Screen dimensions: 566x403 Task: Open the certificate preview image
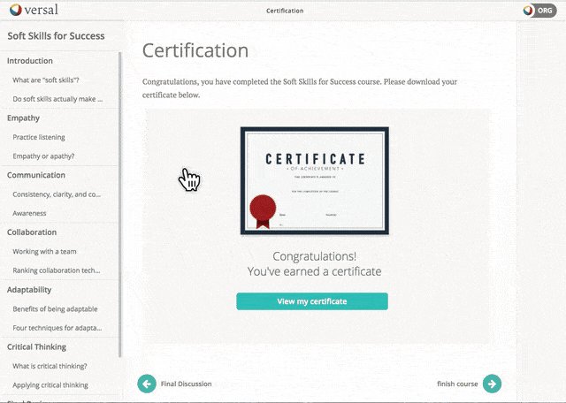pos(315,180)
